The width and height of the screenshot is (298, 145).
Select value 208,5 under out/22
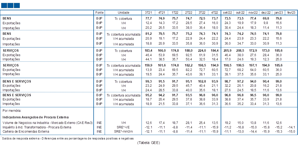click(x=240, y=51)
